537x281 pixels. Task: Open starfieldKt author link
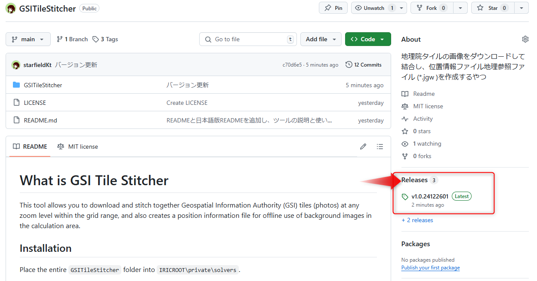37,65
